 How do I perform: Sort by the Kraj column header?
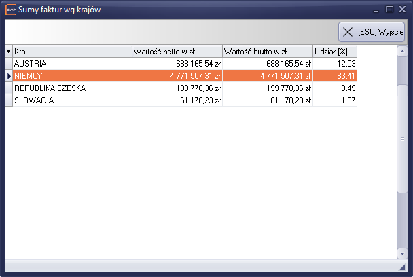tap(71, 51)
